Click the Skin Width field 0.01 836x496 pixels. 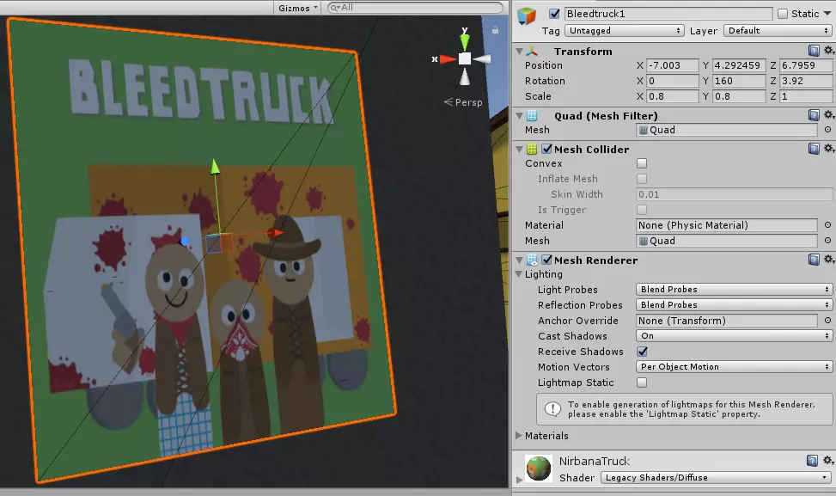pyautogui.click(x=734, y=194)
